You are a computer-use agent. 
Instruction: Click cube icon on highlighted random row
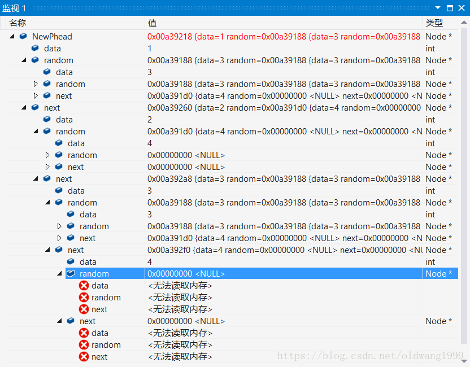(x=71, y=273)
